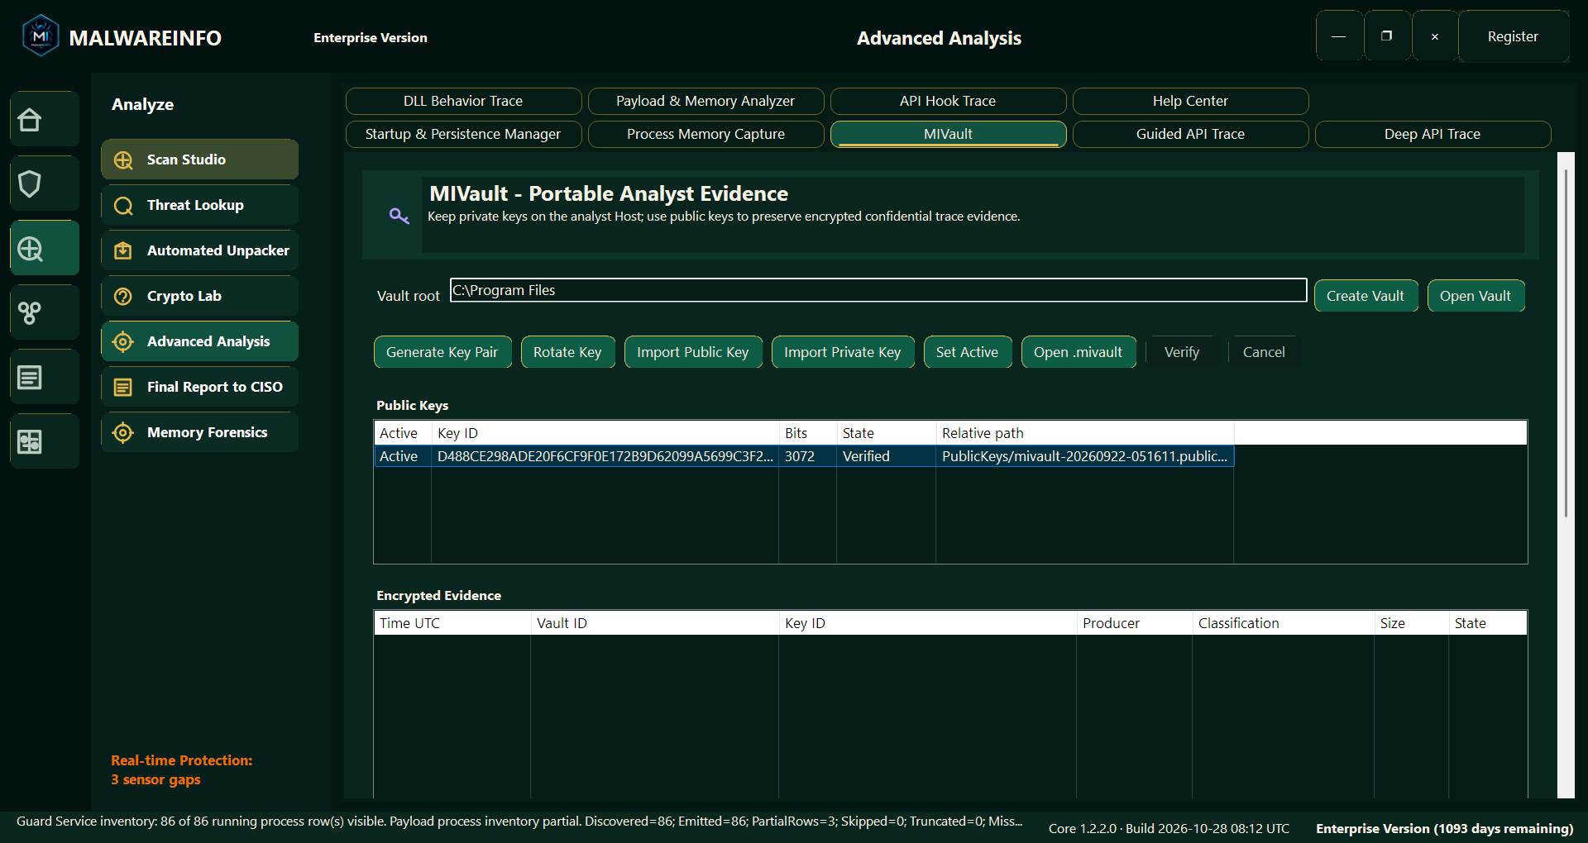Click Generate Key Pair

pyautogui.click(x=442, y=352)
